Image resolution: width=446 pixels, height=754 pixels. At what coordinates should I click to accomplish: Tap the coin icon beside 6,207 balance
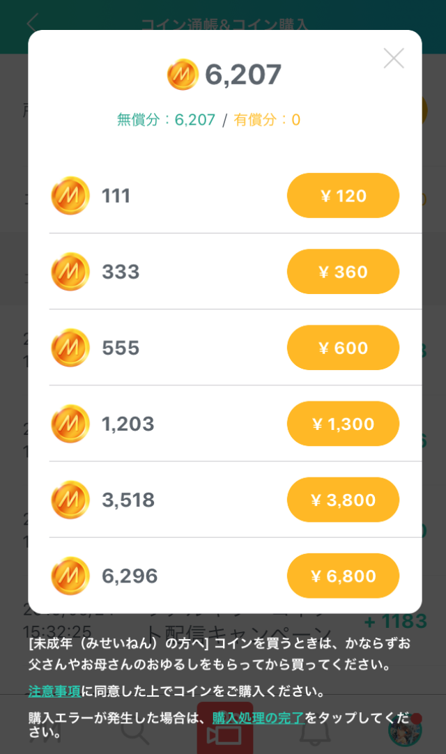[183, 75]
